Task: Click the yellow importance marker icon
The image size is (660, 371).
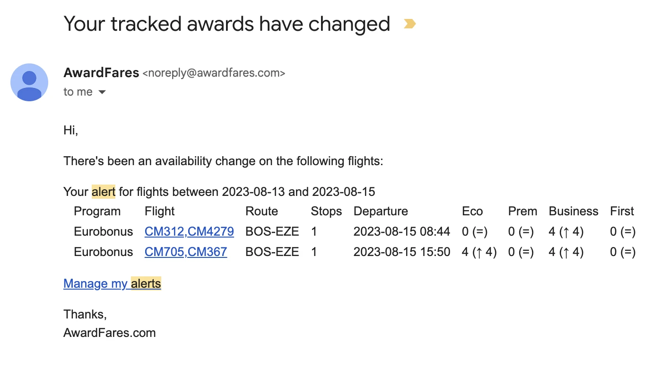Action: [x=409, y=24]
